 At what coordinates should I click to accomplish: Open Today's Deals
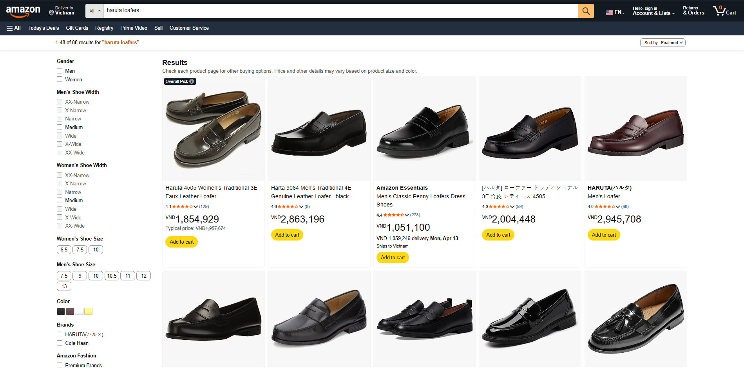(x=43, y=28)
